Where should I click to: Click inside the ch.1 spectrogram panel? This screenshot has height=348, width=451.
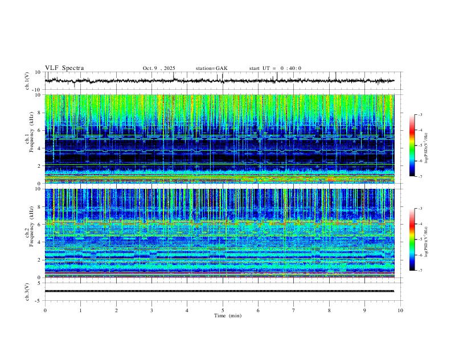tap(219, 139)
